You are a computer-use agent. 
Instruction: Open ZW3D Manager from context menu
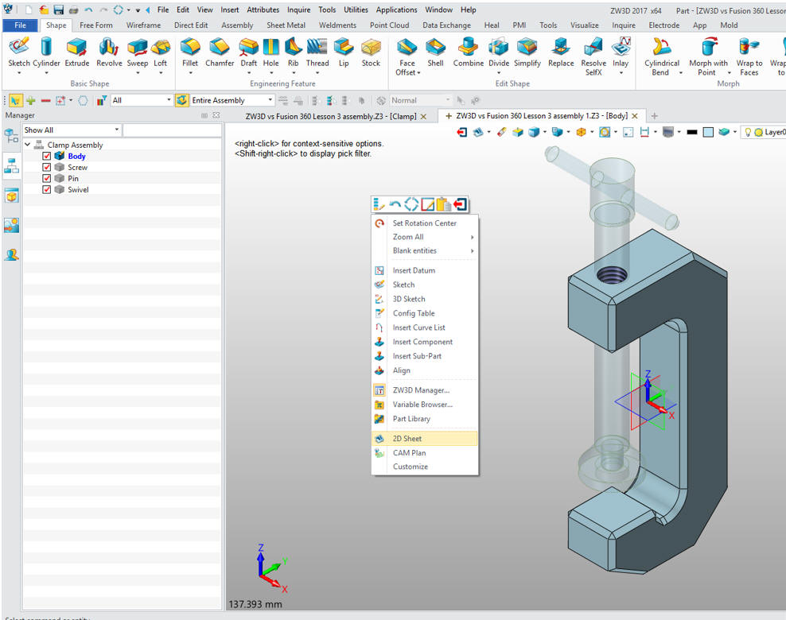tap(421, 390)
